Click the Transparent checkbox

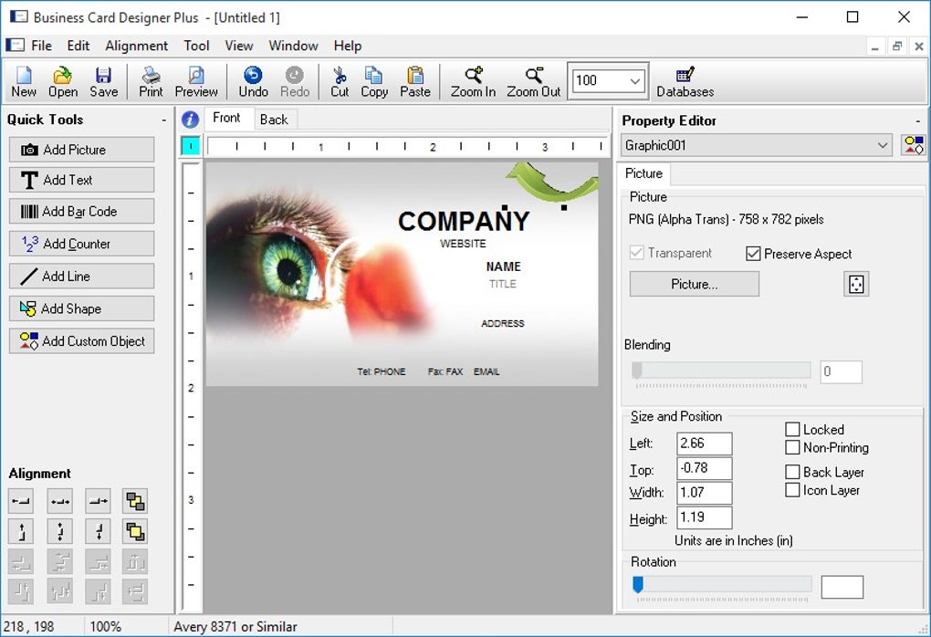click(636, 253)
